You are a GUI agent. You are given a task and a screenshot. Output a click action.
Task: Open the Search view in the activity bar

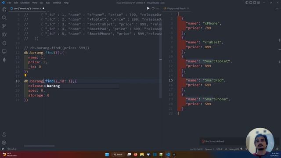point(4,18)
